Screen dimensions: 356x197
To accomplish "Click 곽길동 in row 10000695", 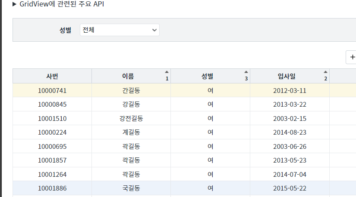I will click(131, 147).
